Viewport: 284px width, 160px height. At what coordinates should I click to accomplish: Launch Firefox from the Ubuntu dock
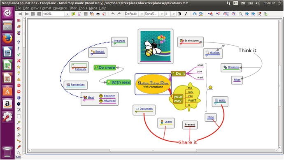pos(7,39)
